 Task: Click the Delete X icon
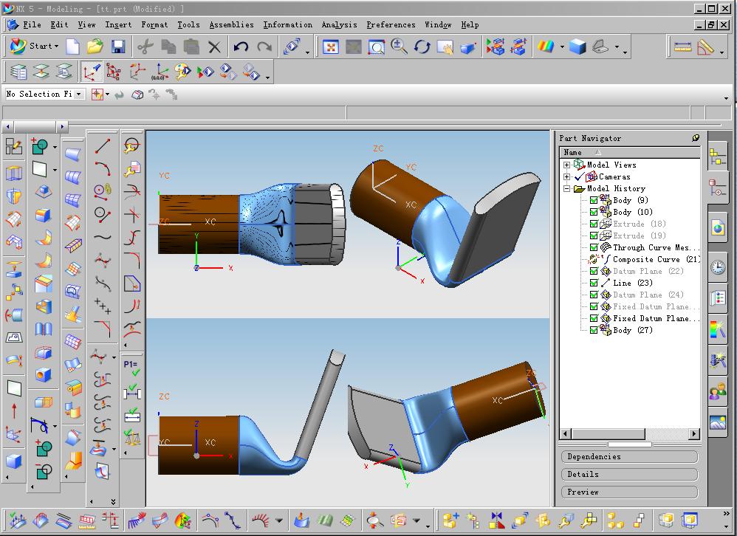point(214,47)
